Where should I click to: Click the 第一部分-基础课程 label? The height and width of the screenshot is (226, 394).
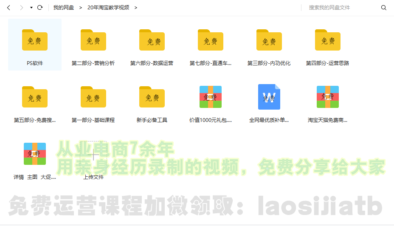93,120
